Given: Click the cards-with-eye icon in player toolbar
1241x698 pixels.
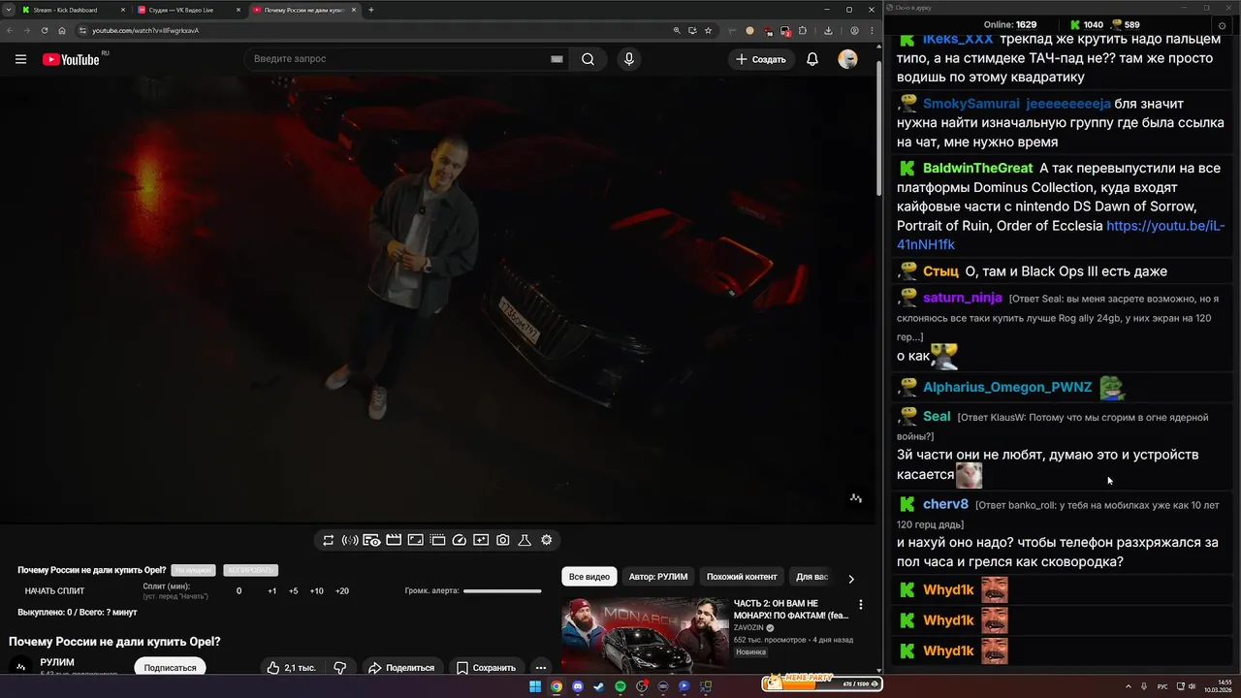Looking at the screenshot, I should (371, 540).
